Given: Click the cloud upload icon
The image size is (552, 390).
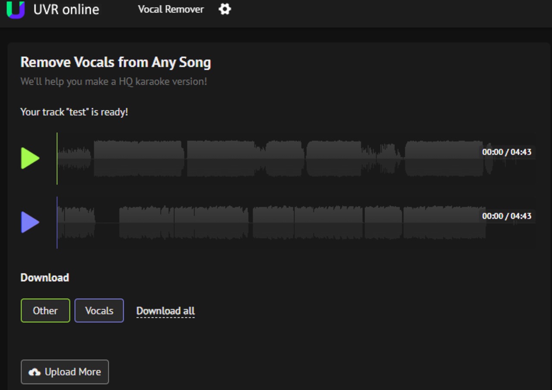Looking at the screenshot, I should click(34, 372).
